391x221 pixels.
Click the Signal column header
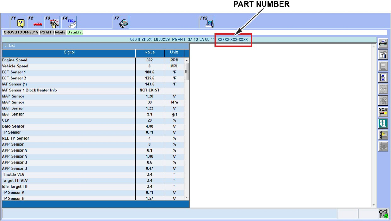pos(68,53)
